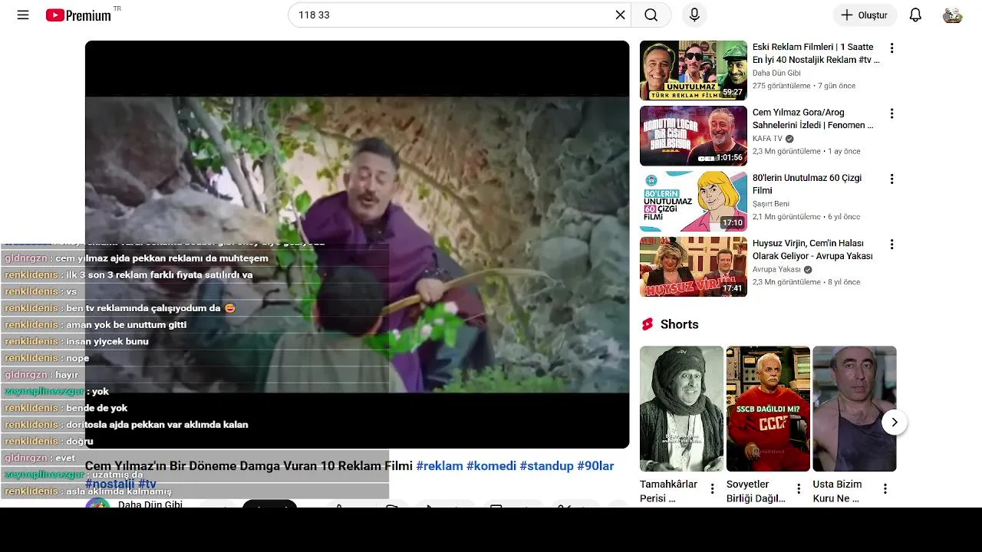Click the #komedi hashtag
The height and width of the screenshot is (552, 982).
tap(492, 466)
